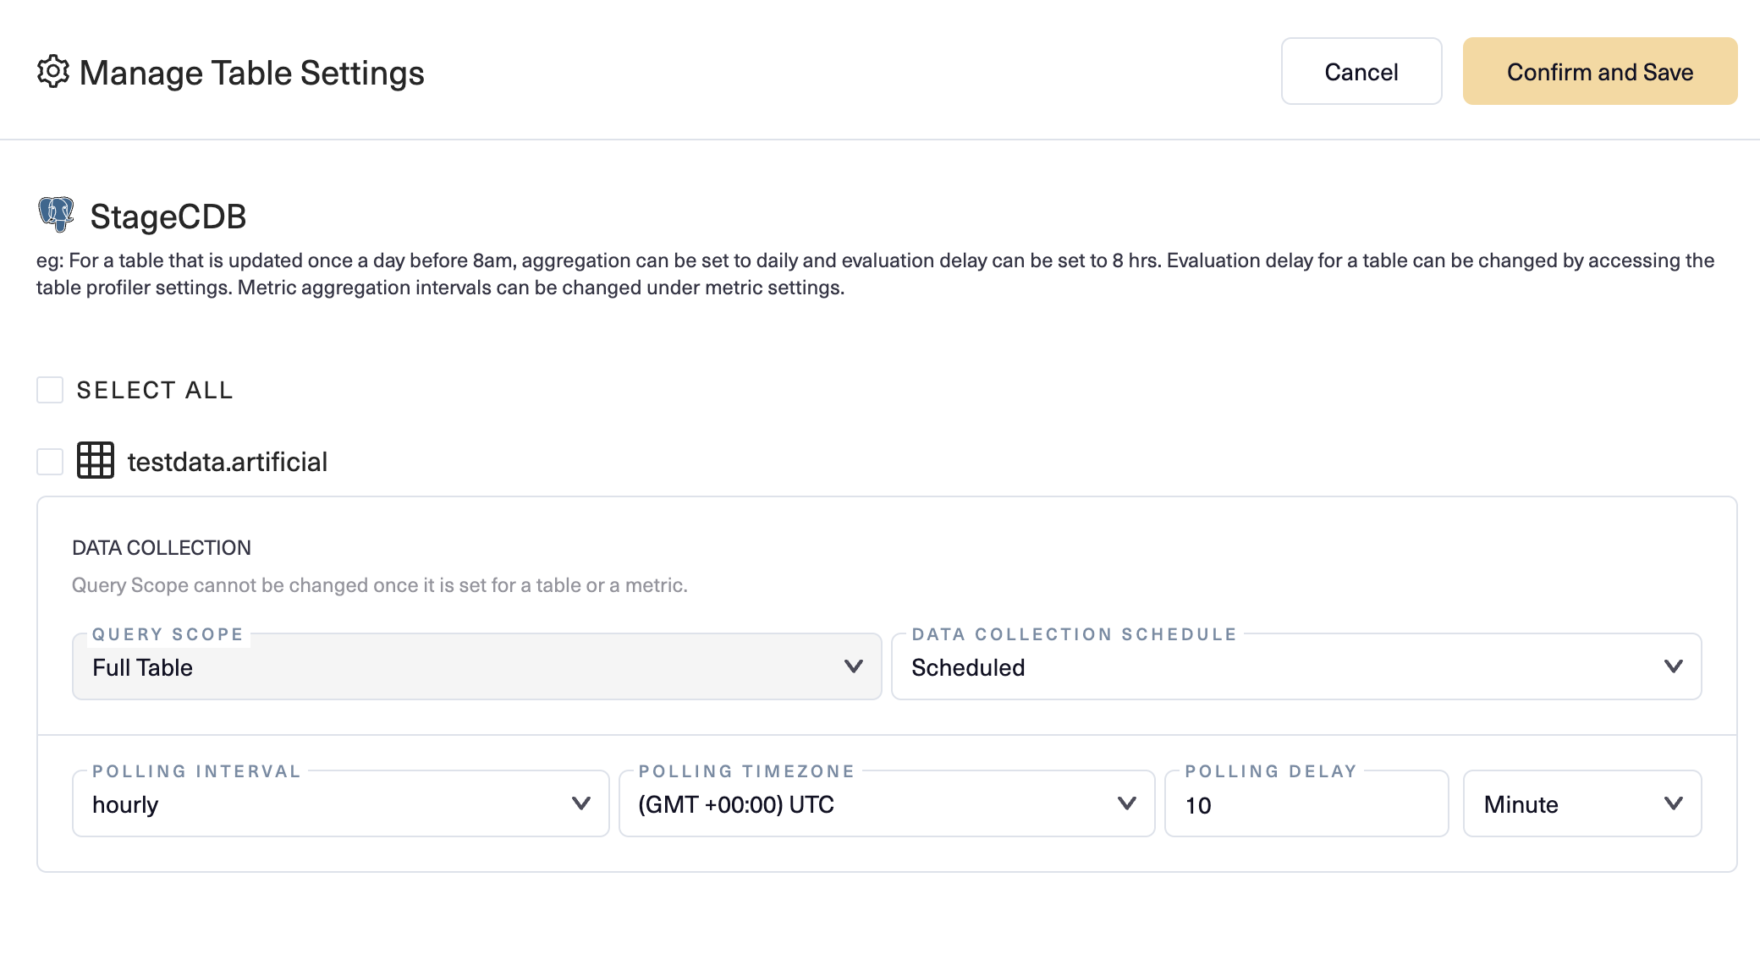This screenshot has height=954, width=1760.
Task: Click the table grid icon for testdata.artificial
Action: (96, 461)
